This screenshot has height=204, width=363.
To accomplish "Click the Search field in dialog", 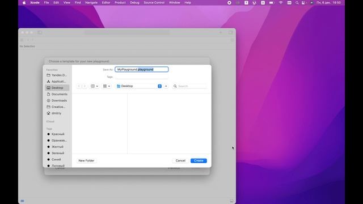I will click(189, 86).
